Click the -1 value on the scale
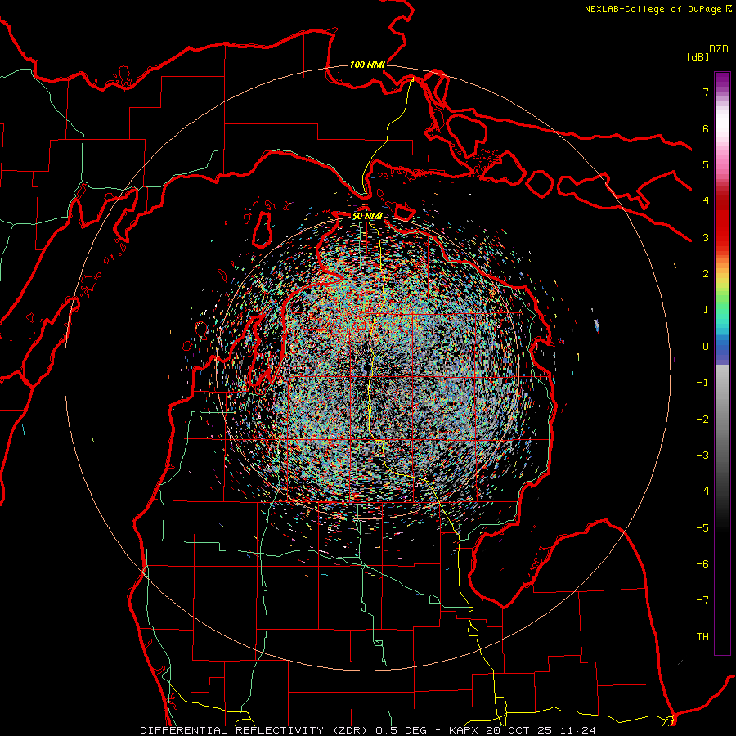This screenshot has width=736, height=736. pos(702,383)
